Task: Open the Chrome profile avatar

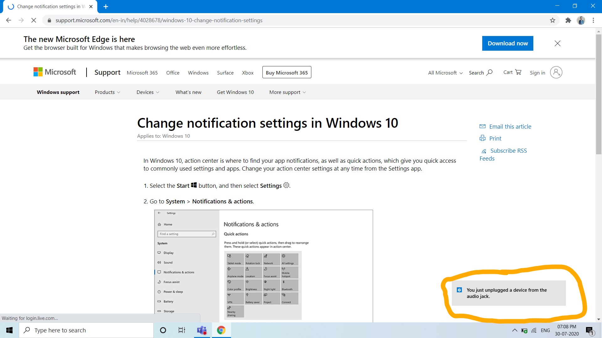Action: click(581, 20)
